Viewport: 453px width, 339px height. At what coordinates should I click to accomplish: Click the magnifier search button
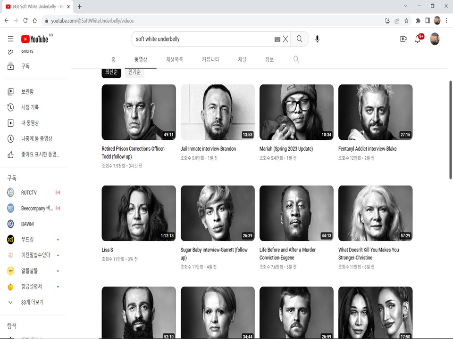299,39
